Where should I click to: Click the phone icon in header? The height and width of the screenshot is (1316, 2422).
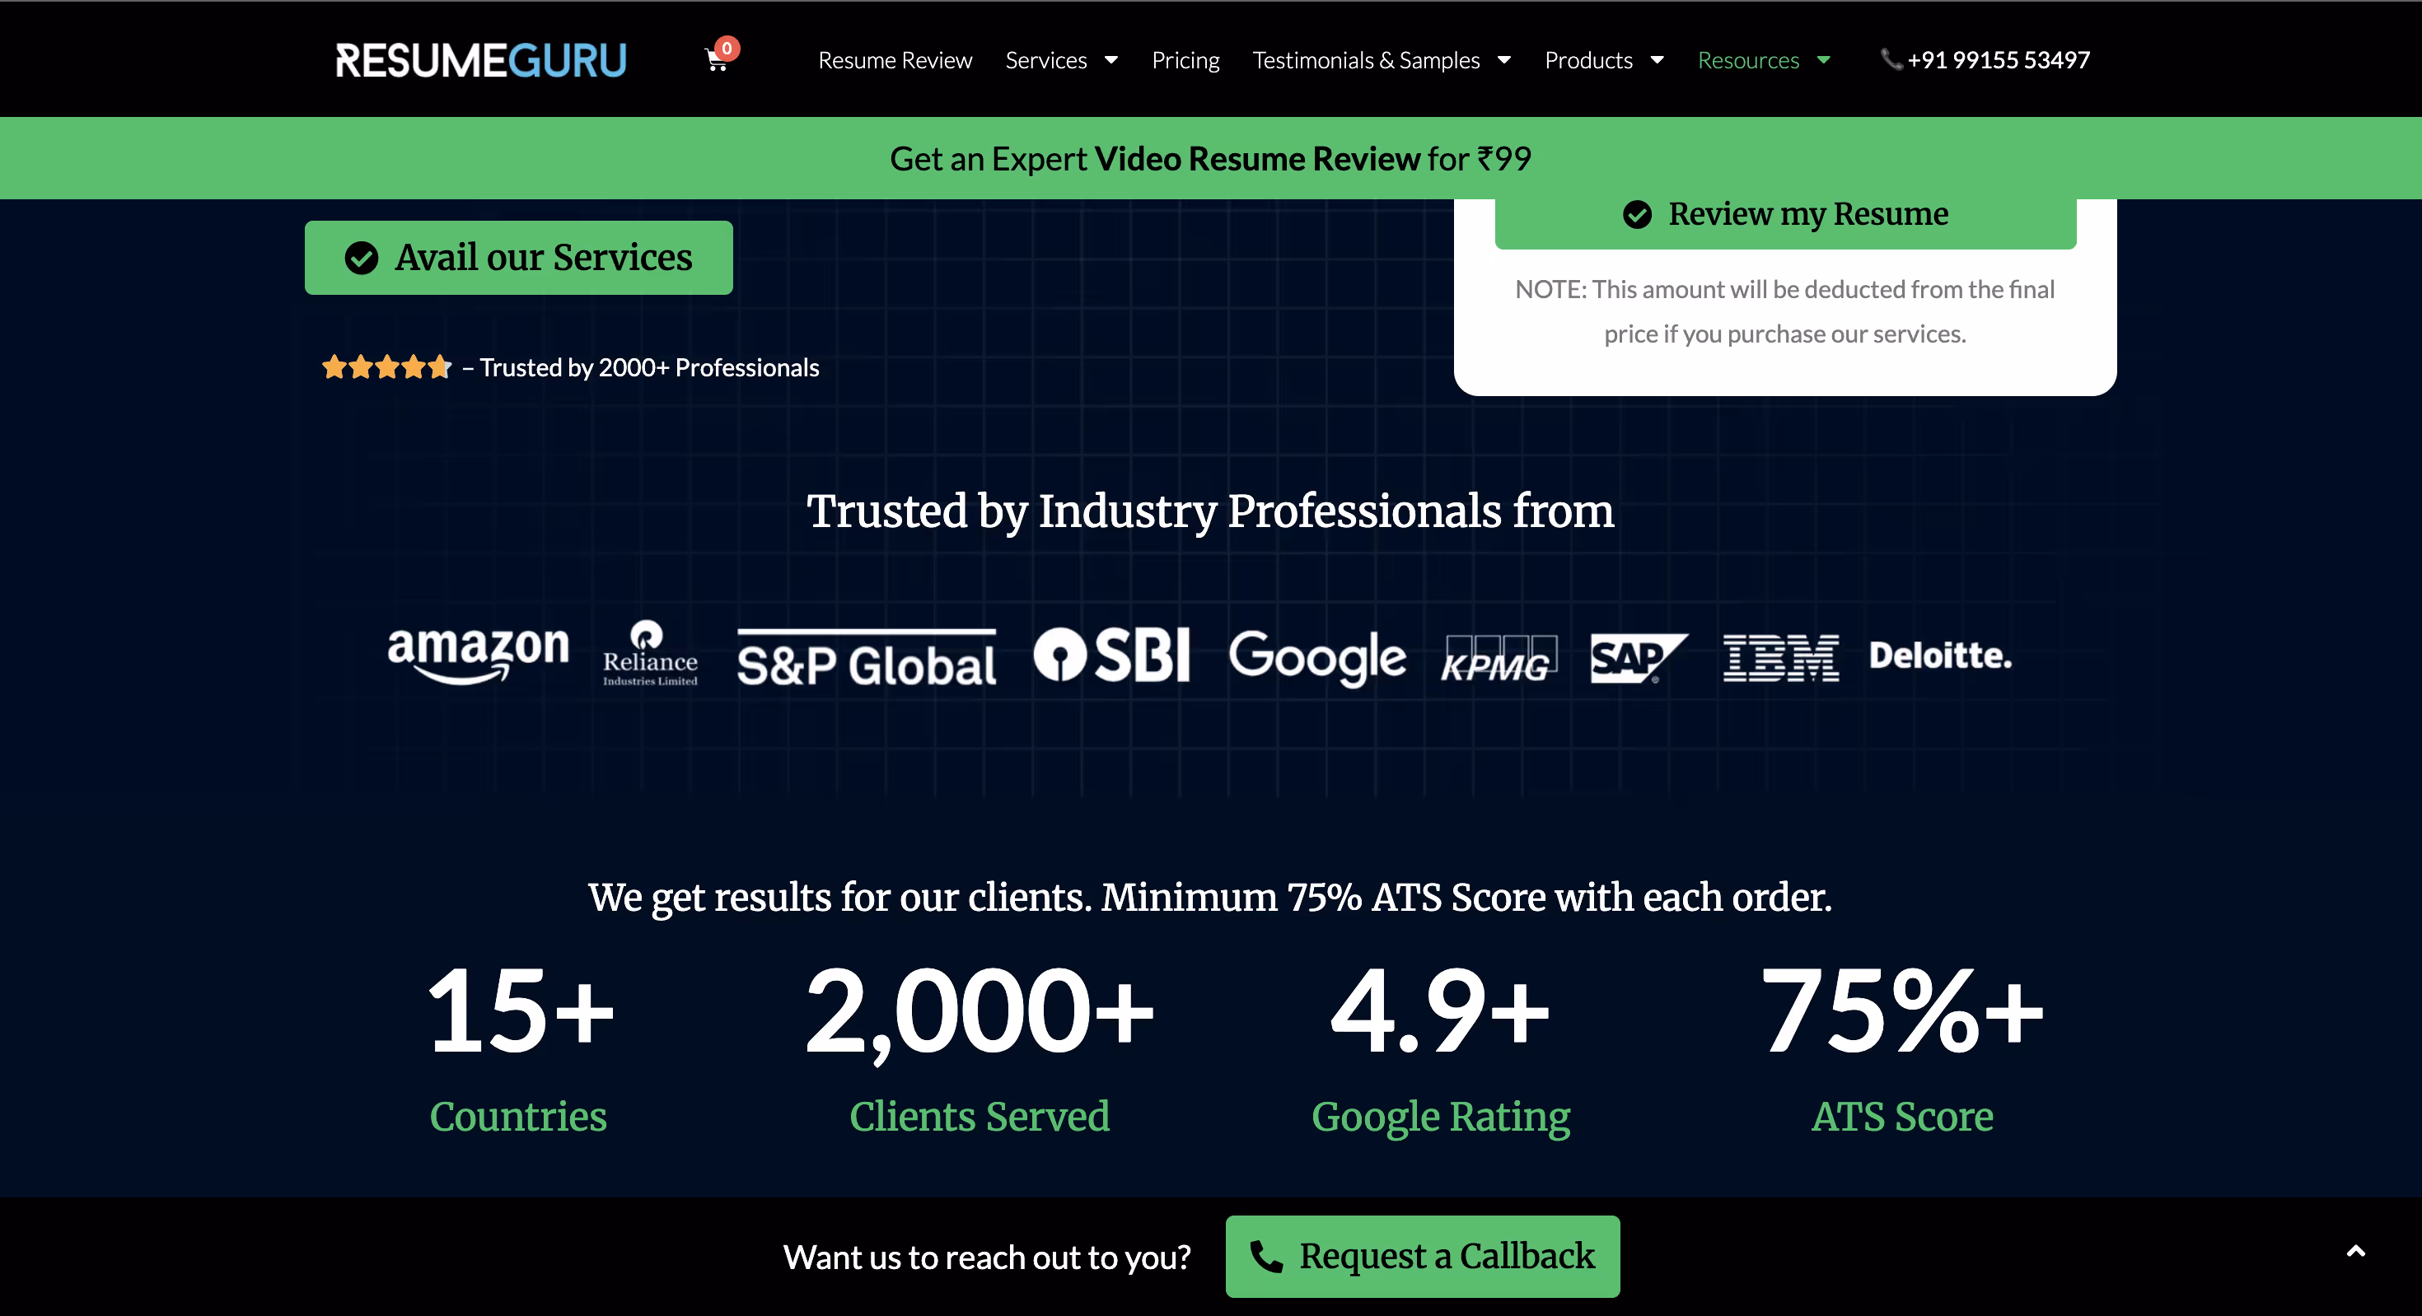[x=1891, y=59]
